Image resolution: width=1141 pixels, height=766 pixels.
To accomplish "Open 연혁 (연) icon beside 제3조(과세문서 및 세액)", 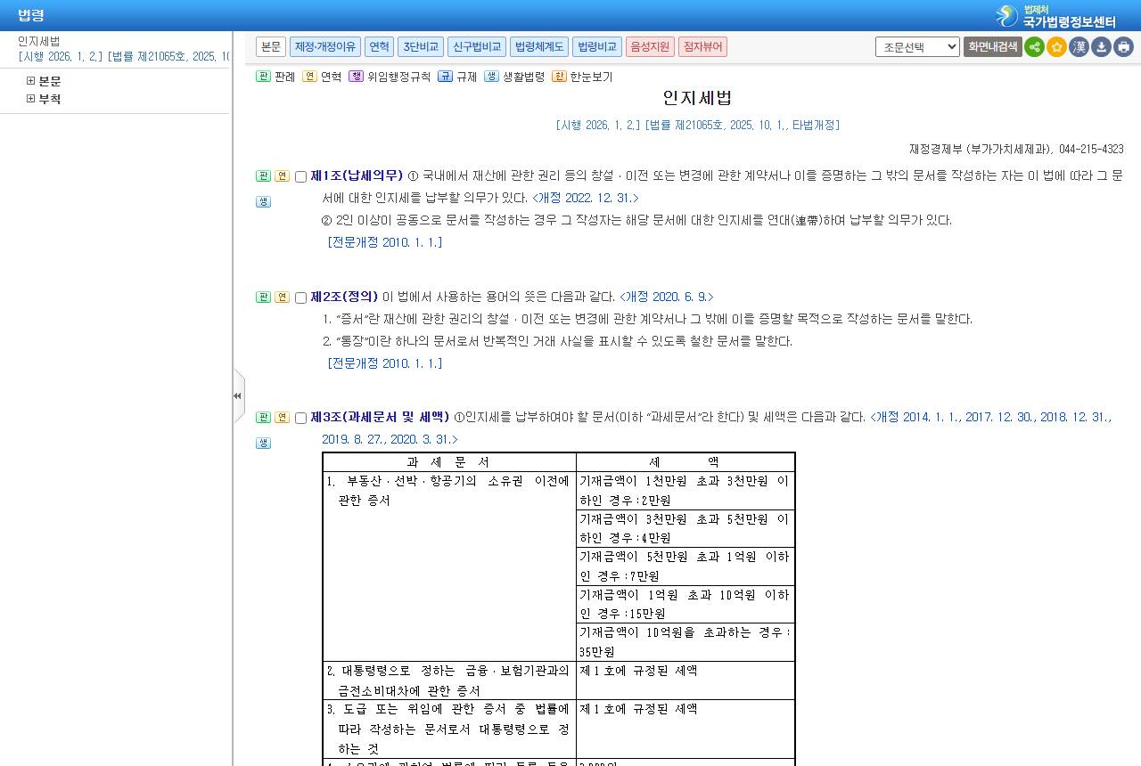I will [282, 417].
